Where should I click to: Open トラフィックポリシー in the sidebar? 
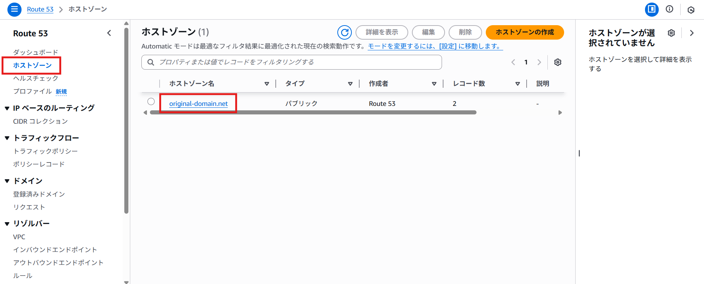click(45, 151)
